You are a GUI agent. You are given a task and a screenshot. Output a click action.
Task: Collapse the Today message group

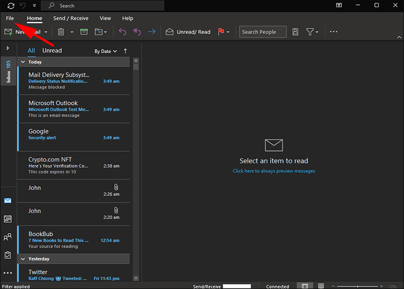pyautogui.click(x=23, y=62)
